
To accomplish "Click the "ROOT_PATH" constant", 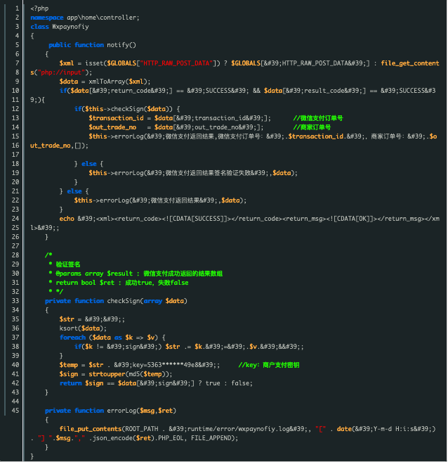I will pyautogui.click(x=142, y=429).
